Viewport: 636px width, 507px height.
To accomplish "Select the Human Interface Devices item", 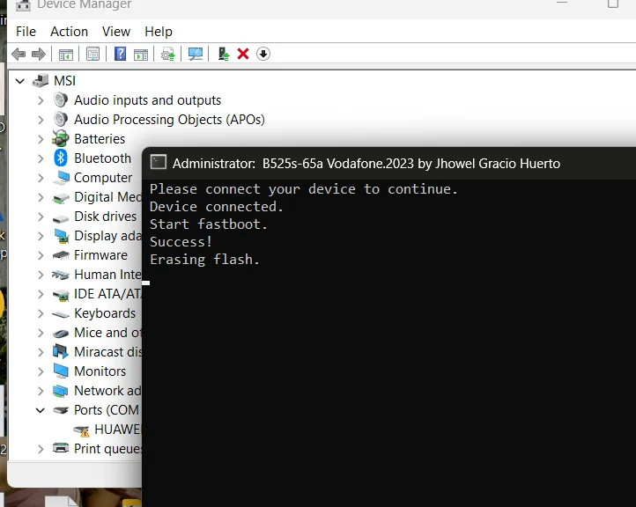I will click(x=107, y=275).
